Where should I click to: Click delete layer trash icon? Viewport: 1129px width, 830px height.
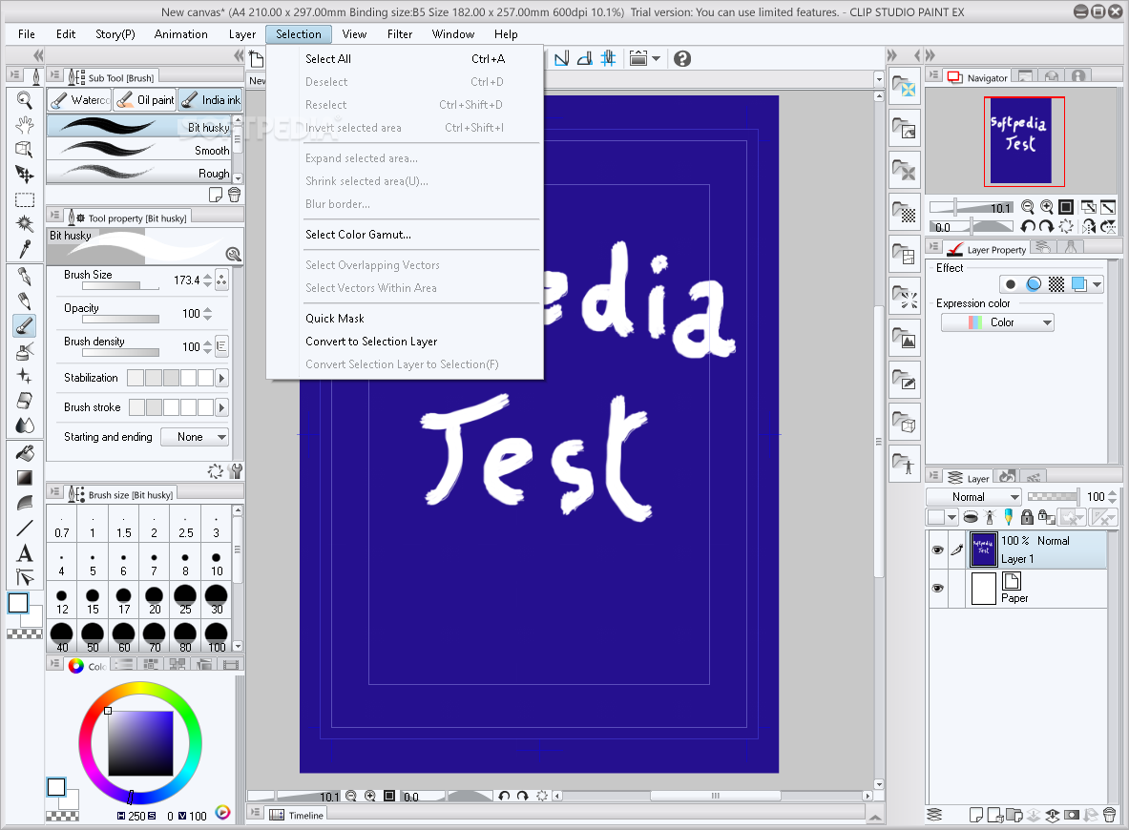click(1109, 815)
